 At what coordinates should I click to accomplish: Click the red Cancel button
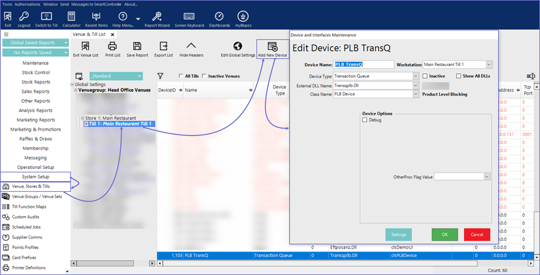(477, 235)
